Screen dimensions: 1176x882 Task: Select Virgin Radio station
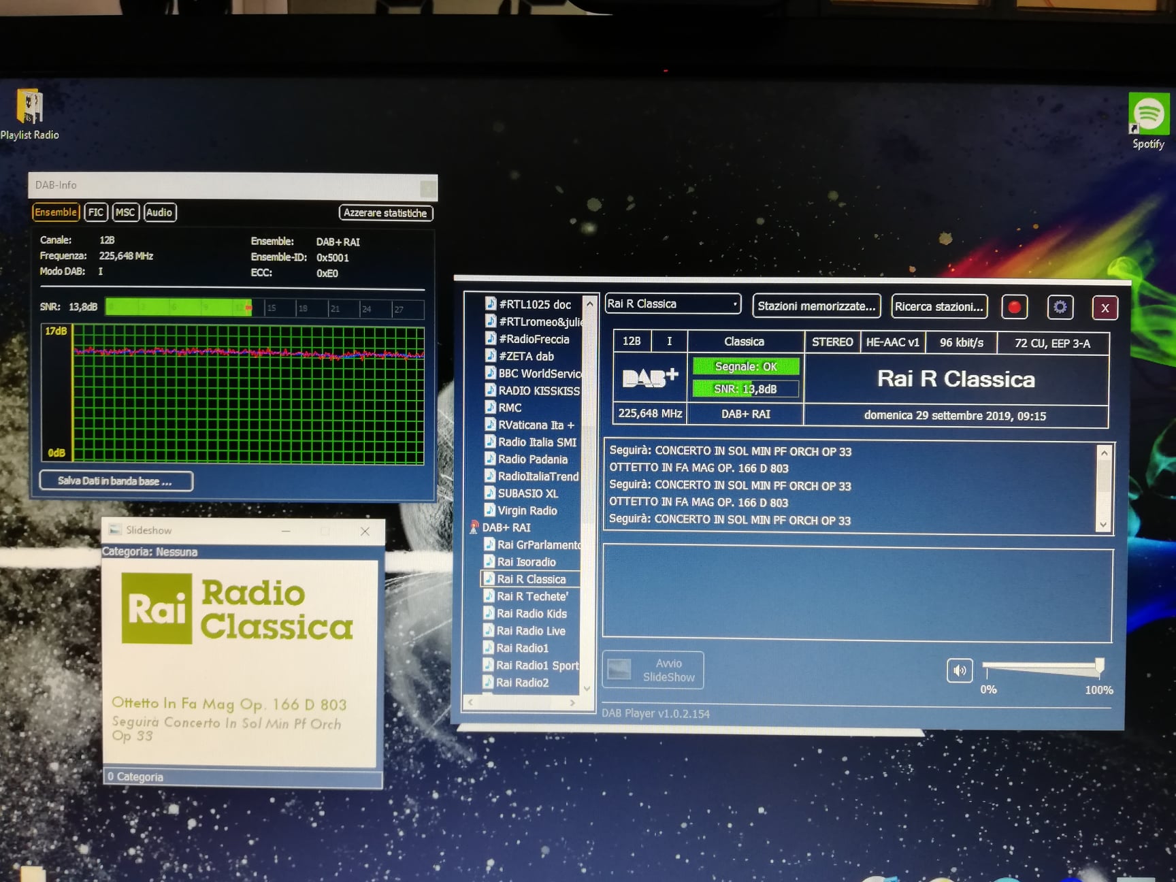pos(521,510)
